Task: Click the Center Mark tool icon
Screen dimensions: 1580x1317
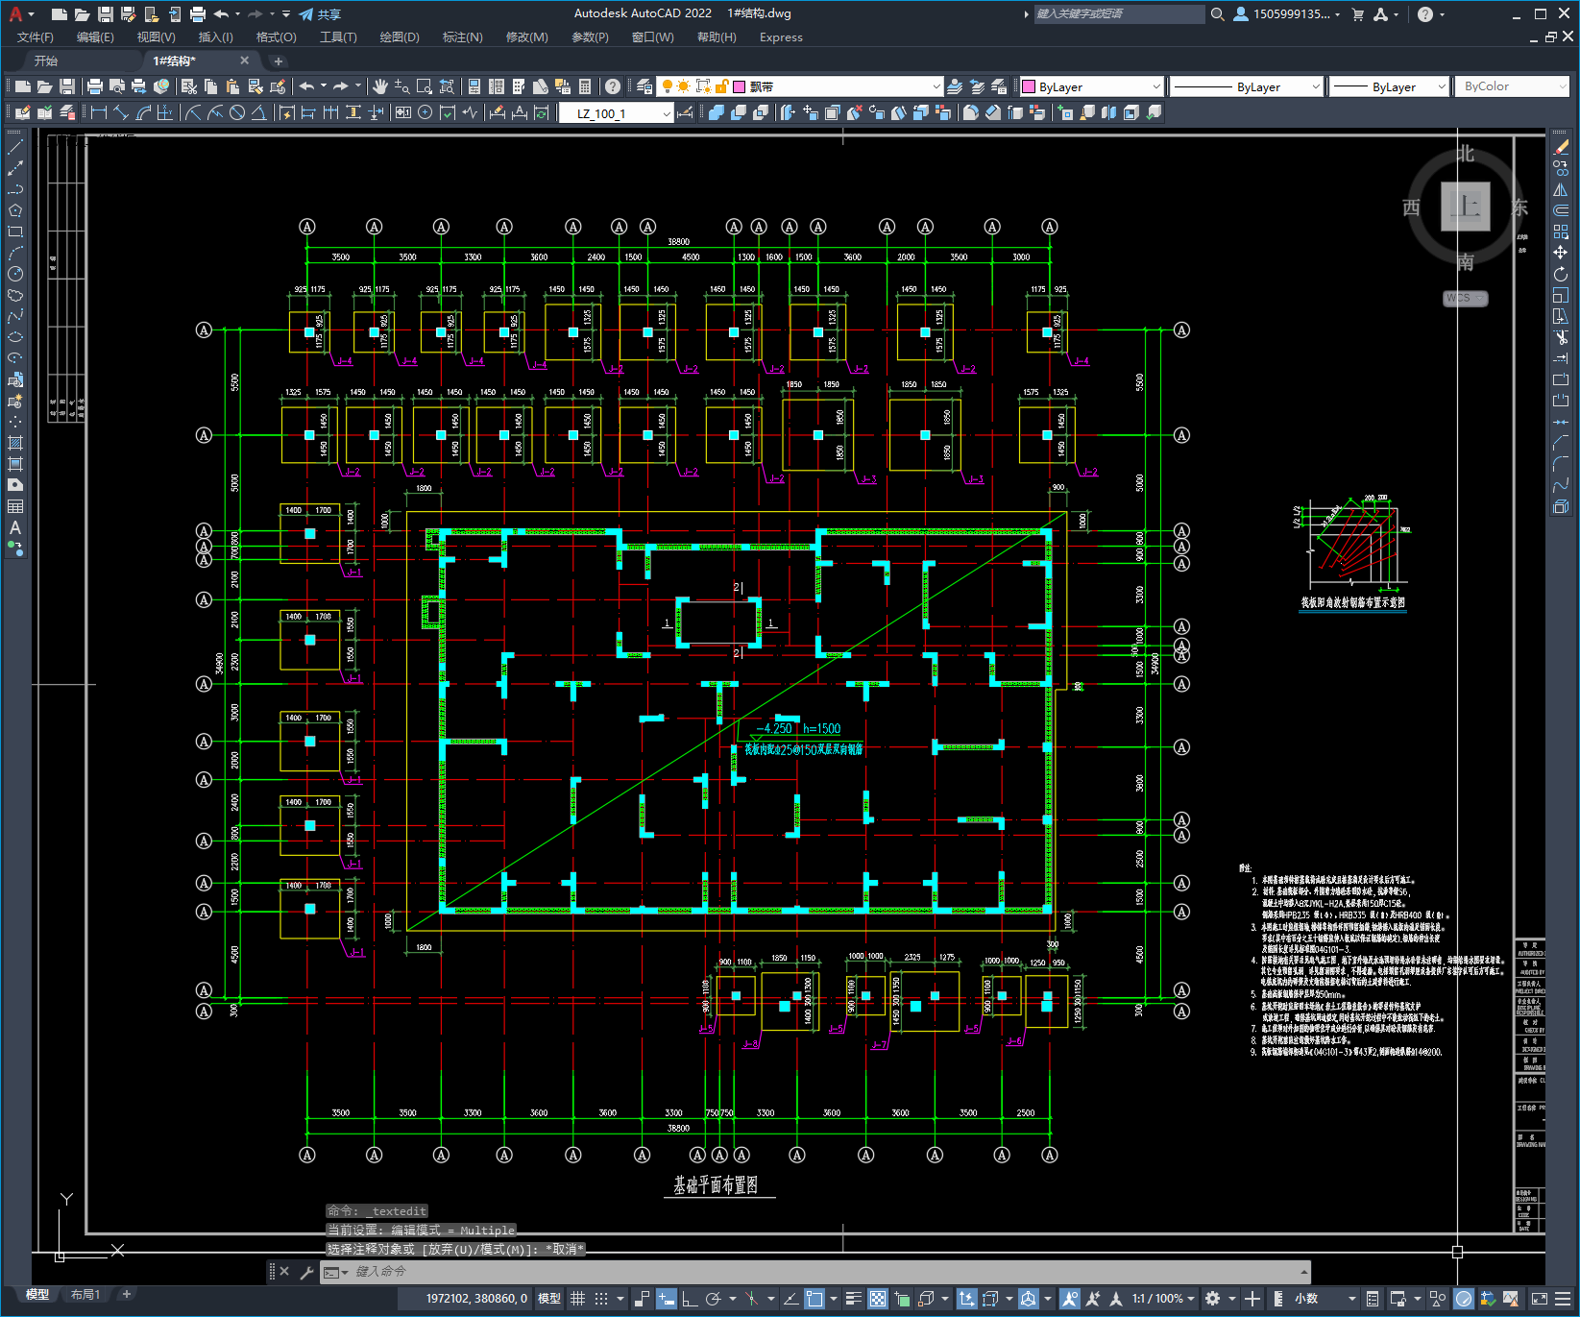Action: pyautogui.click(x=425, y=112)
